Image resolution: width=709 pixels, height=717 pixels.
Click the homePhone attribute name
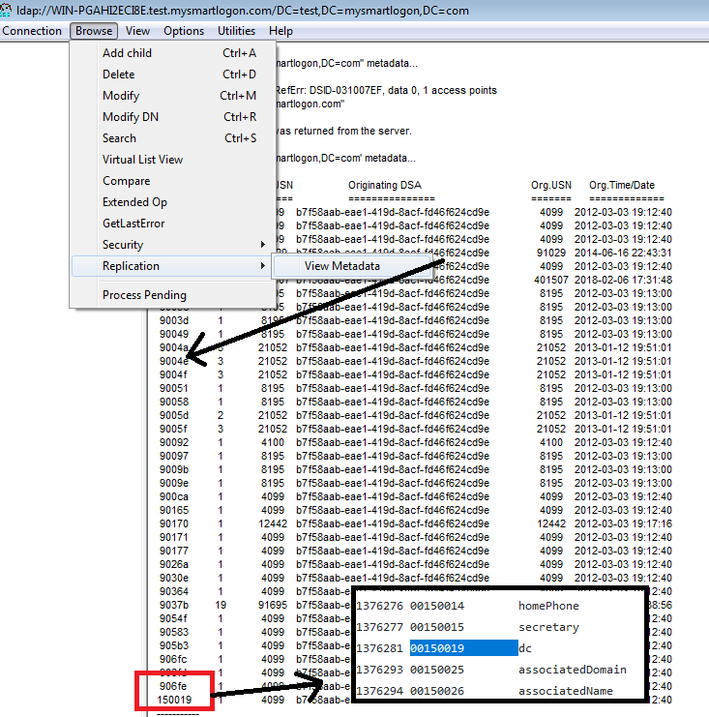[548, 606]
